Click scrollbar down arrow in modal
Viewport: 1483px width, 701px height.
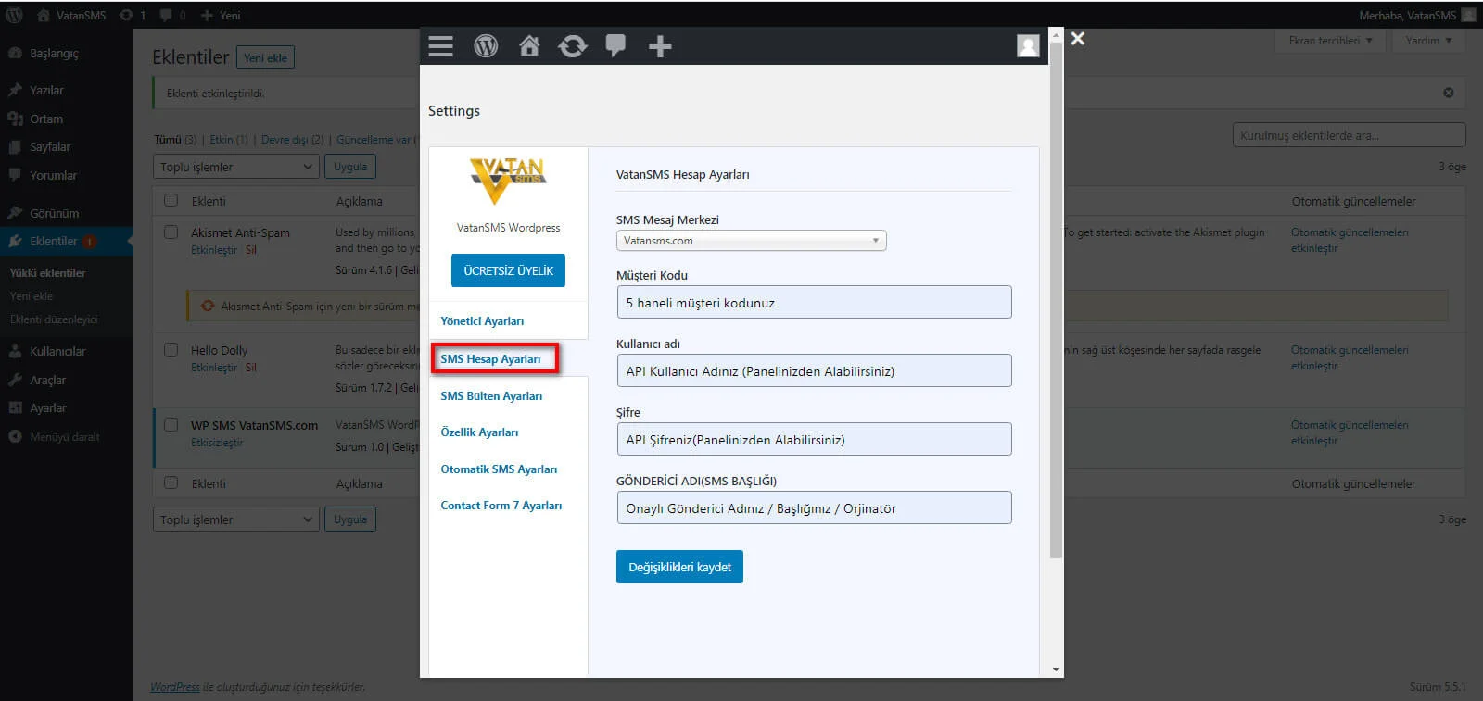[1056, 670]
